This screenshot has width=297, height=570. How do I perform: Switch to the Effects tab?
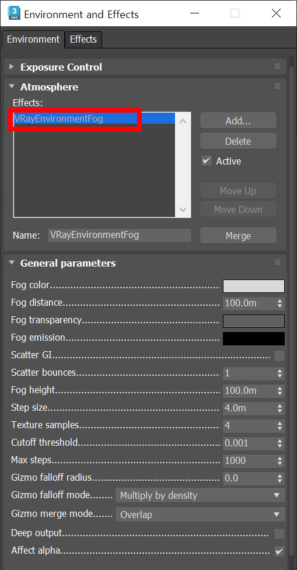pyautogui.click(x=83, y=39)
